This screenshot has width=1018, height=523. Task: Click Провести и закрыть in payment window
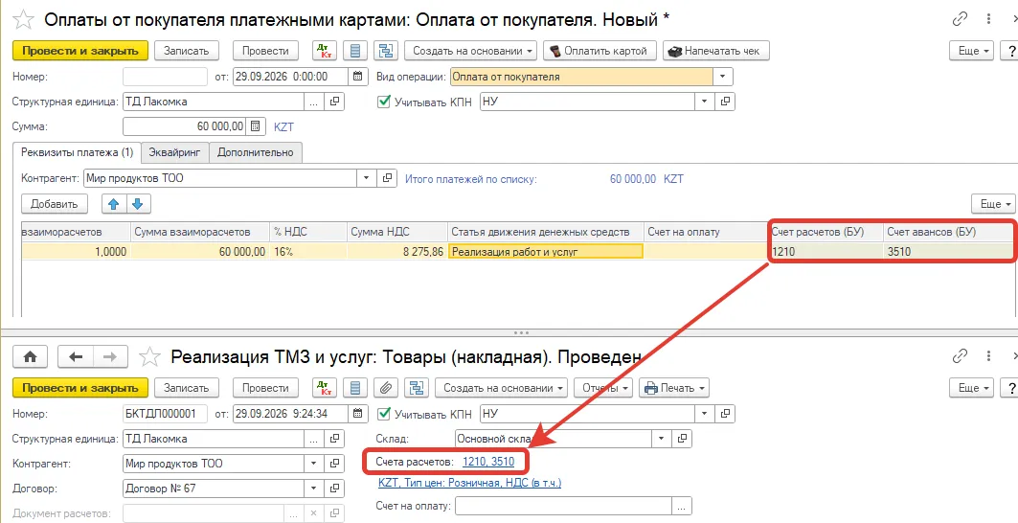(x=80, y=51)
